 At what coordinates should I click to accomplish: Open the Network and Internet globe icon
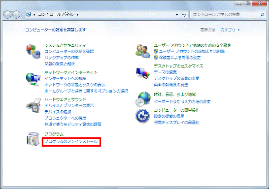[x=34, y=79]
